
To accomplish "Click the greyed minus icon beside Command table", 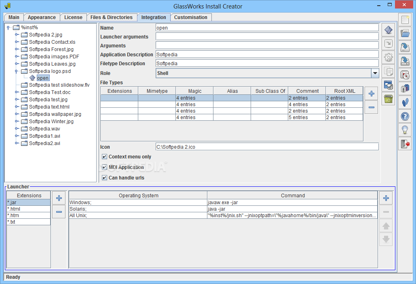I will click(x=386, y=212).
